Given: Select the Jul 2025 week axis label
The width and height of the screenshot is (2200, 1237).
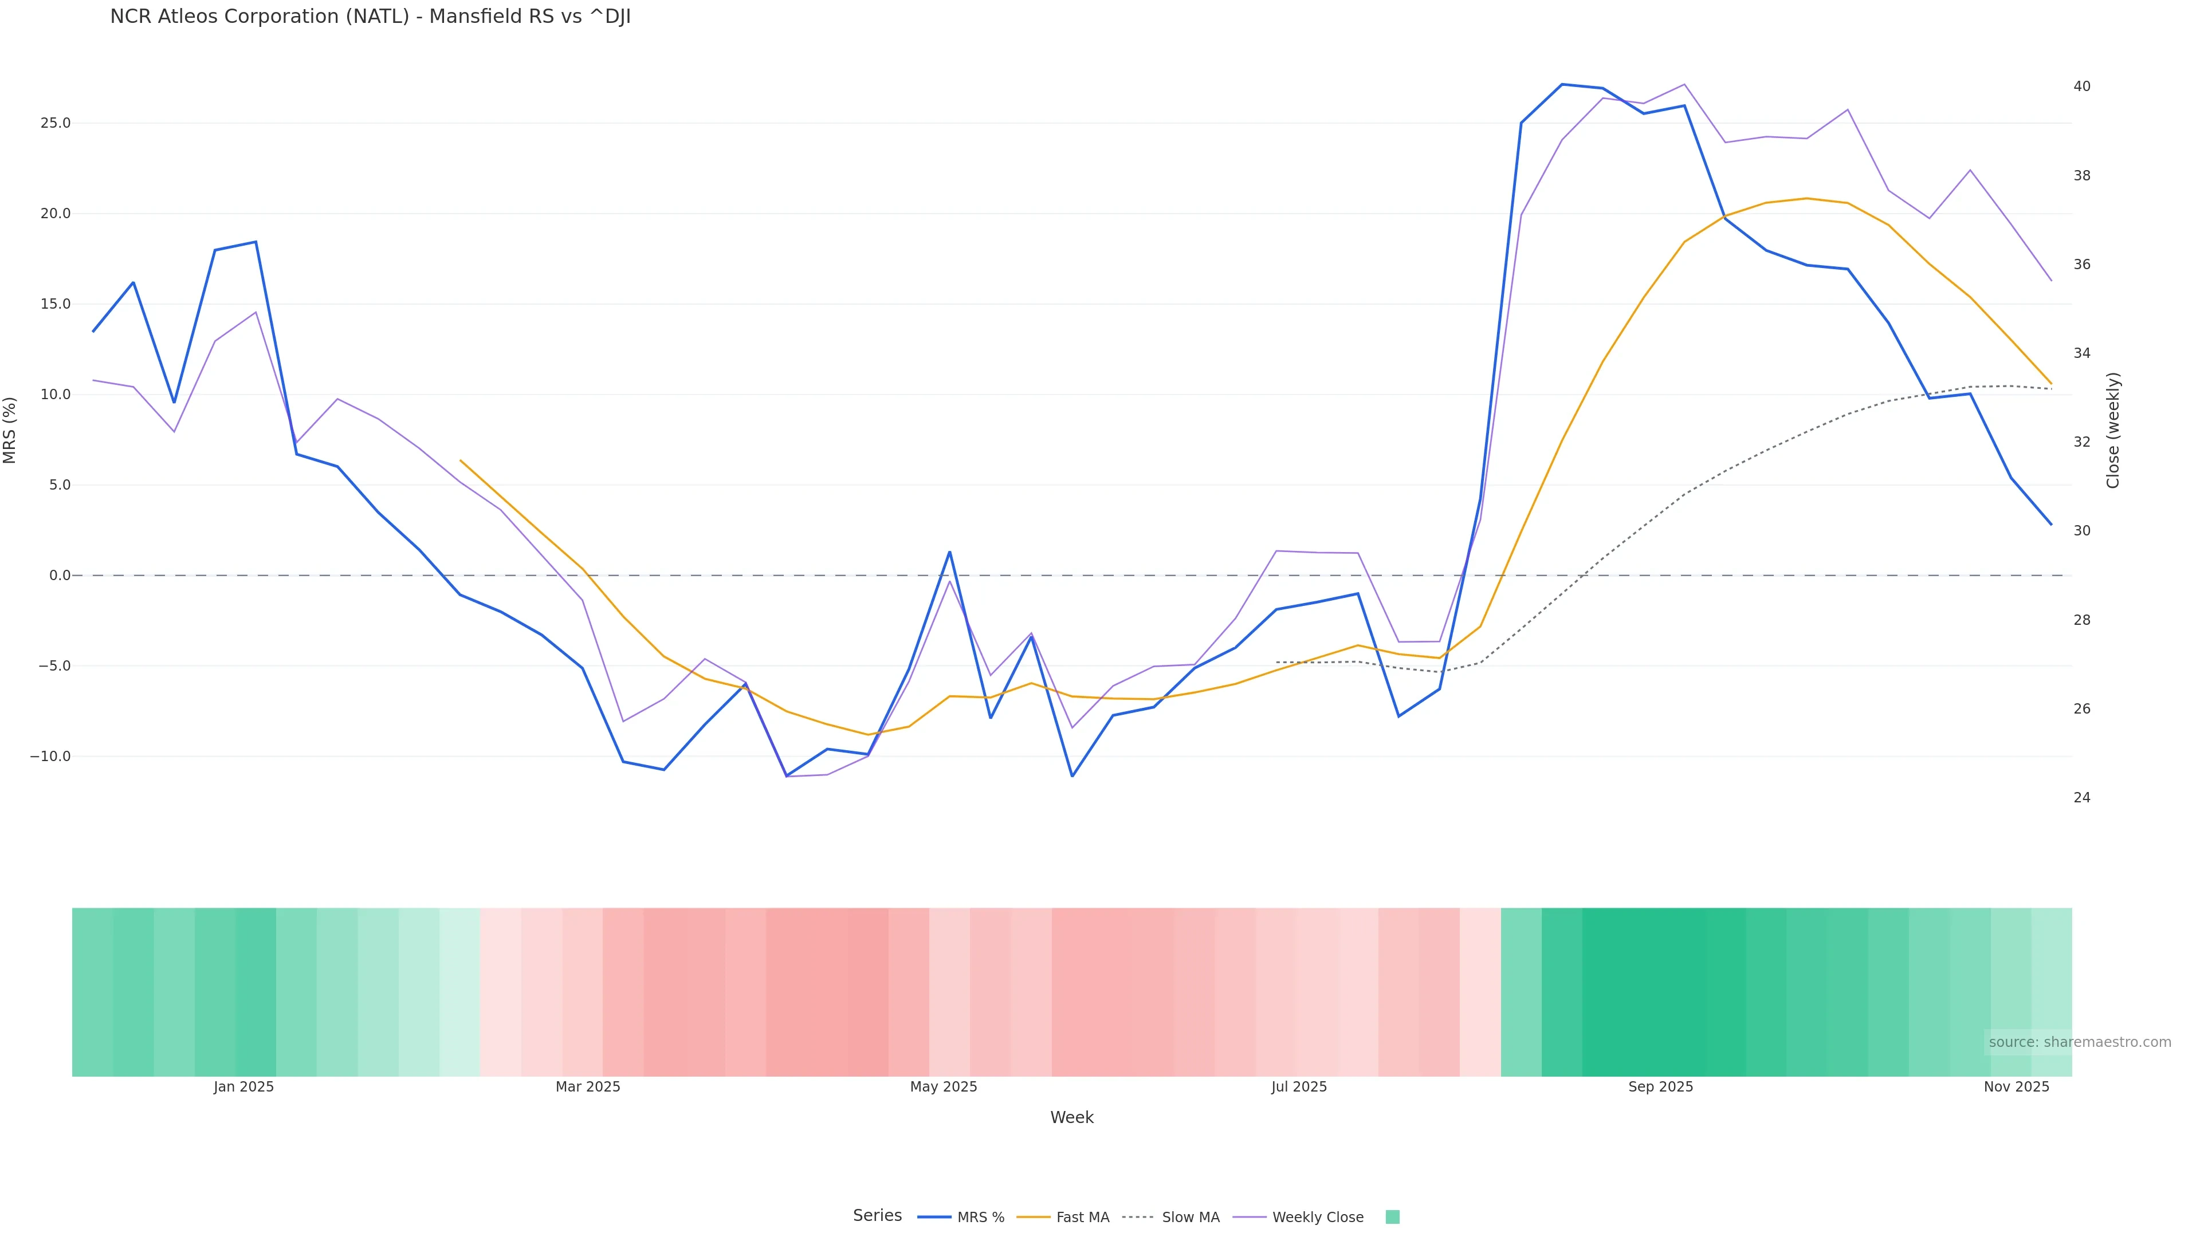Looking at the screenshot, I should [1299, 1087].
